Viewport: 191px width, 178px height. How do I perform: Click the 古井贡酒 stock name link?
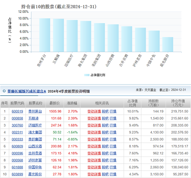tap(35, 153)
